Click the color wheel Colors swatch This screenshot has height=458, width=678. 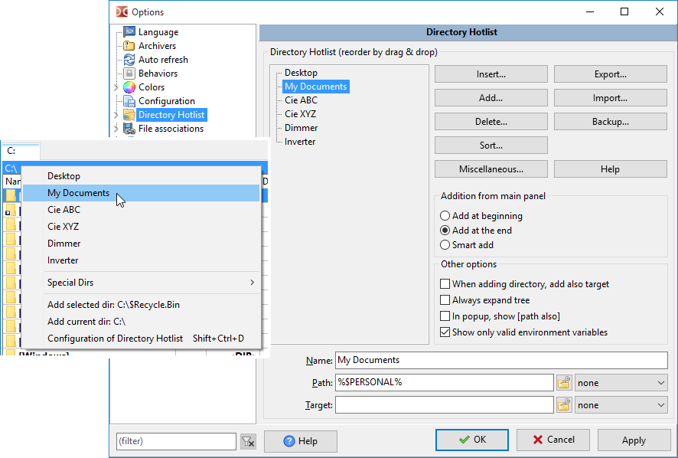[x=129, y=87]
